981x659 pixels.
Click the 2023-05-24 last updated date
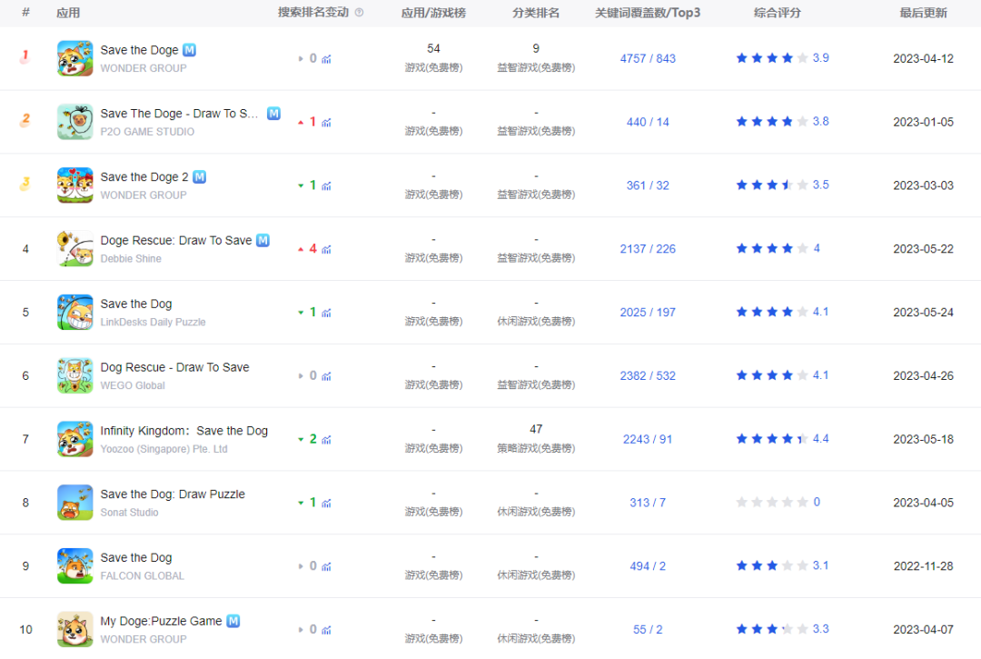(924, 313)
